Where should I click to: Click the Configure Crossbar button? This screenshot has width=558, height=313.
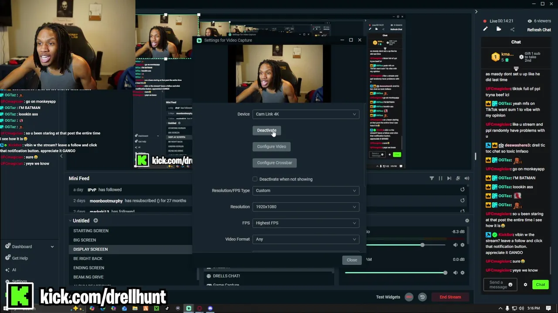(275, 163)
